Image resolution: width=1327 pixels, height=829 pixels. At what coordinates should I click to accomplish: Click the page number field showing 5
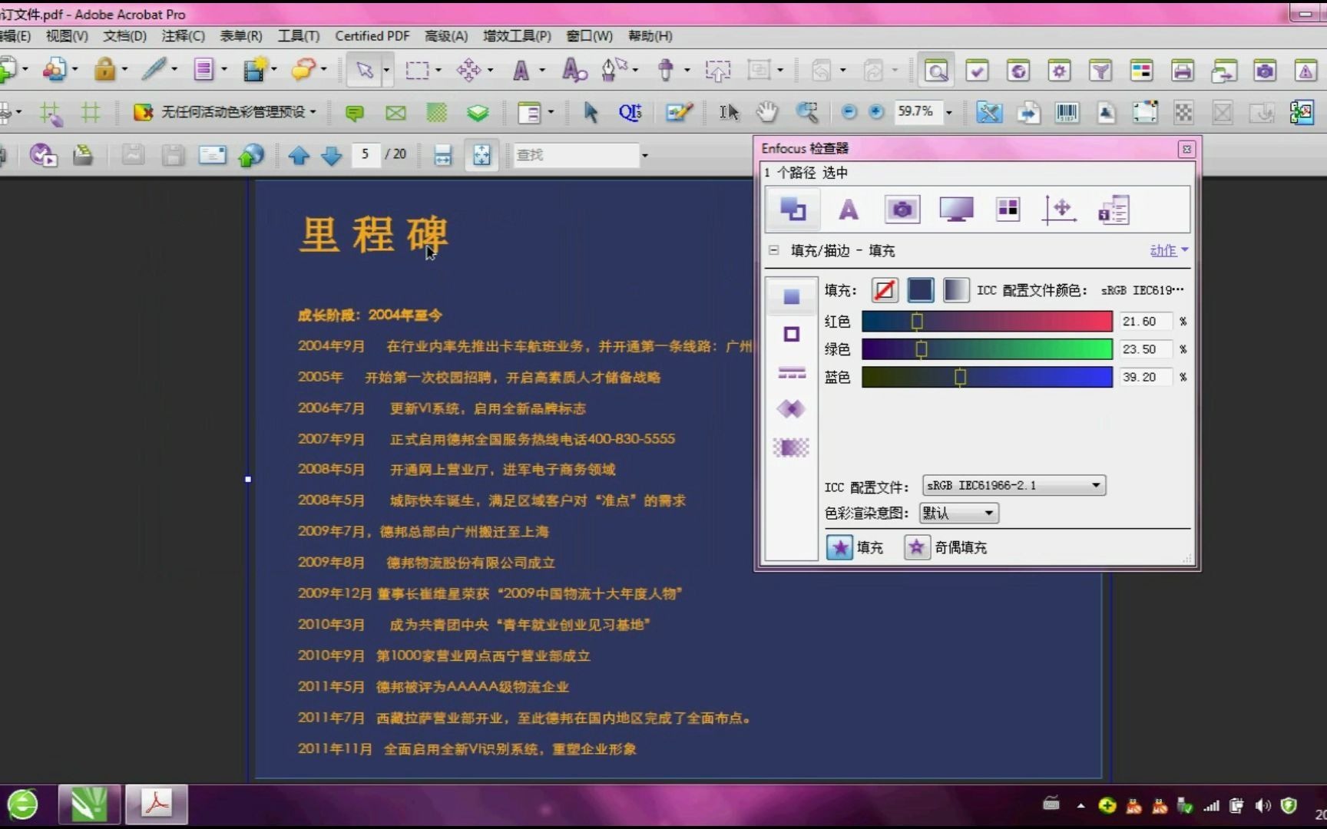366,154
